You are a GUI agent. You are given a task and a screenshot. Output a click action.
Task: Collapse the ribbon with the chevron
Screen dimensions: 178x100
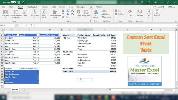tap(176, 21)
